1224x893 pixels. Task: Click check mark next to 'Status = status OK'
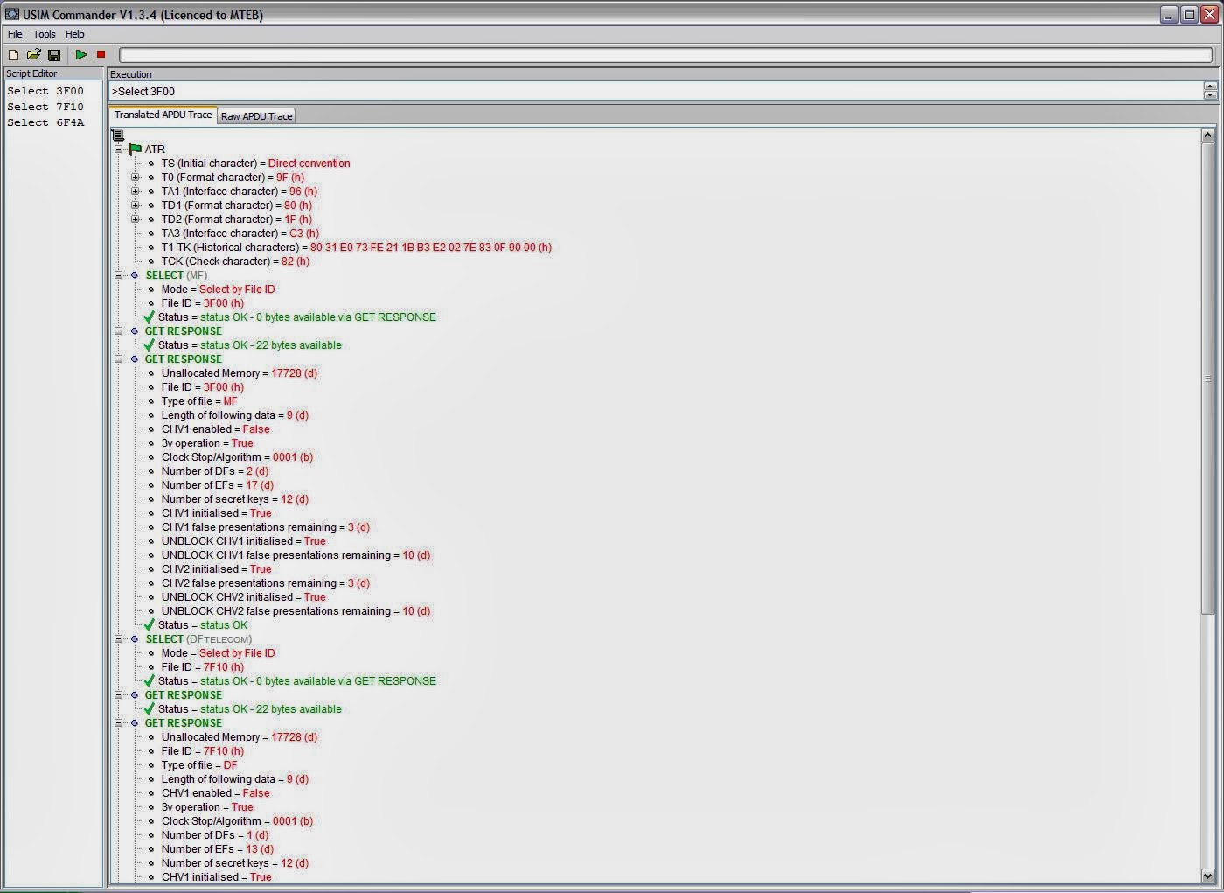(x=150, y=624)
